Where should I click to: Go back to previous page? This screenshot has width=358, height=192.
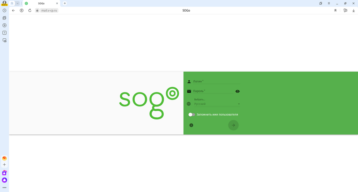(13, 10)
